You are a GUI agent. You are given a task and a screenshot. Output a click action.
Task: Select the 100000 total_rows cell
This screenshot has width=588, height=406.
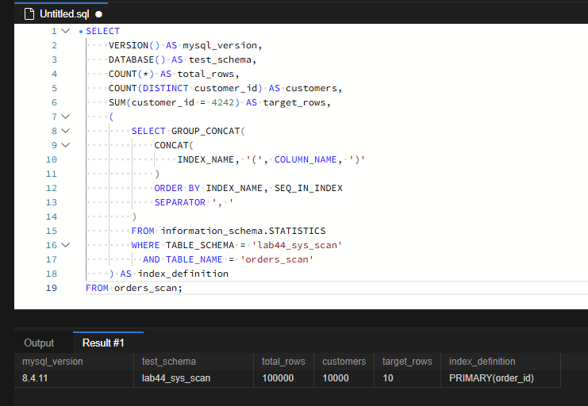tap(283, 378)
